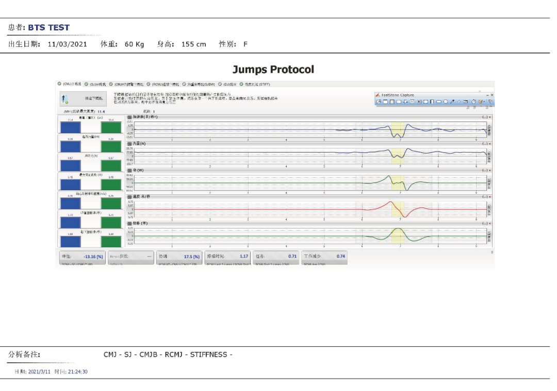Screen dimensions: 557x391
Task: Open the (...) options on acceleration chart
Action: (x=484, y=117)
